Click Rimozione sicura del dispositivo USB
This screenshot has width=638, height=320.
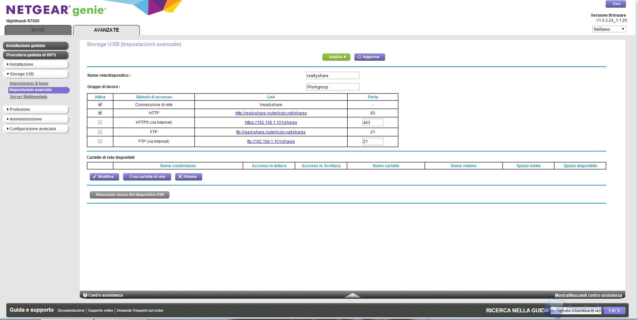pyautogui.click(x=129, y=195)
